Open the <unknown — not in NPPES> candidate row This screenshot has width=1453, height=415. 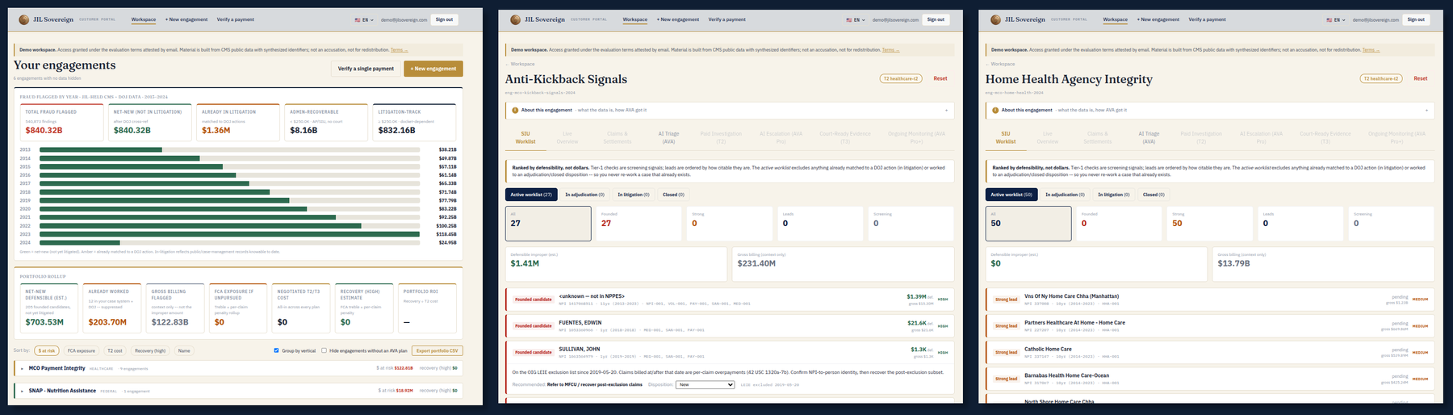[x=730, y=299]
